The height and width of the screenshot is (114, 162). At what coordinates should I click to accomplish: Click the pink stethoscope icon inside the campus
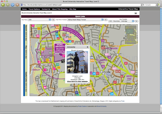(64, 56)
